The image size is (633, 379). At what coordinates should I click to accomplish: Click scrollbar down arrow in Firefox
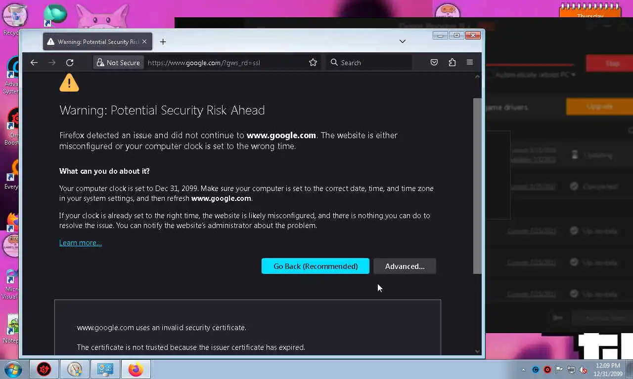click(x=477, y=351)
